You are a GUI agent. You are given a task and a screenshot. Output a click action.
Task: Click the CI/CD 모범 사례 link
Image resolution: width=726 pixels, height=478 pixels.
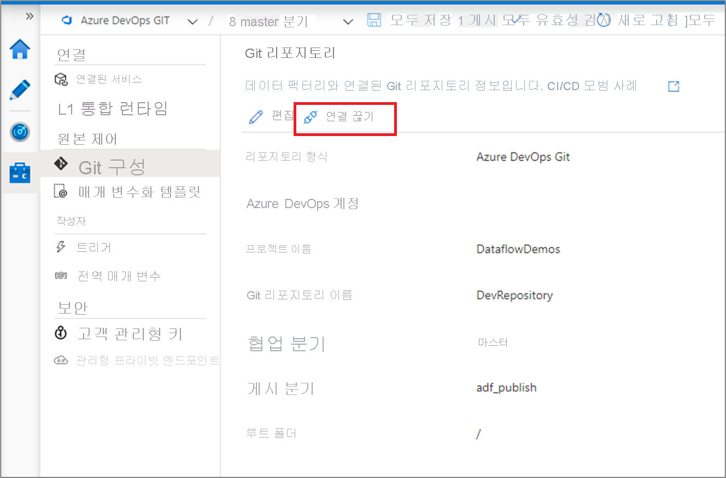pos(592,86)
